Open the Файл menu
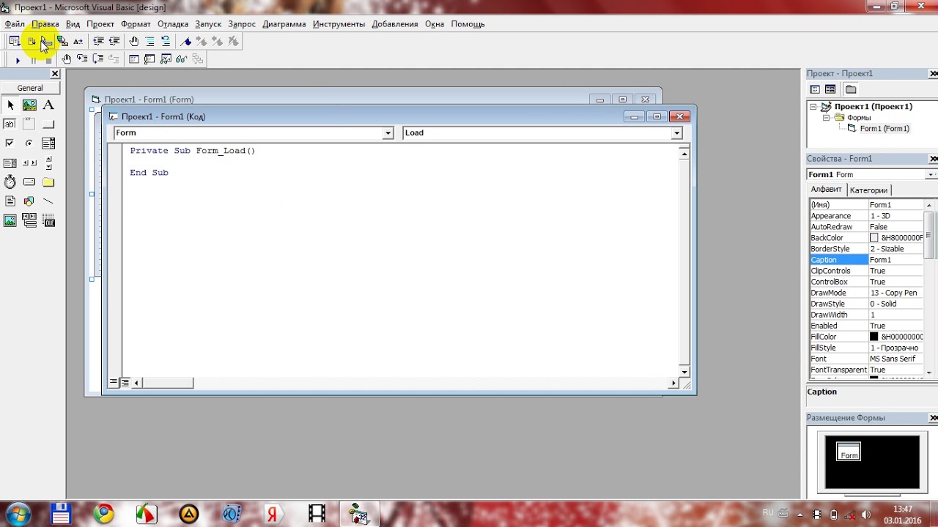 15,24
